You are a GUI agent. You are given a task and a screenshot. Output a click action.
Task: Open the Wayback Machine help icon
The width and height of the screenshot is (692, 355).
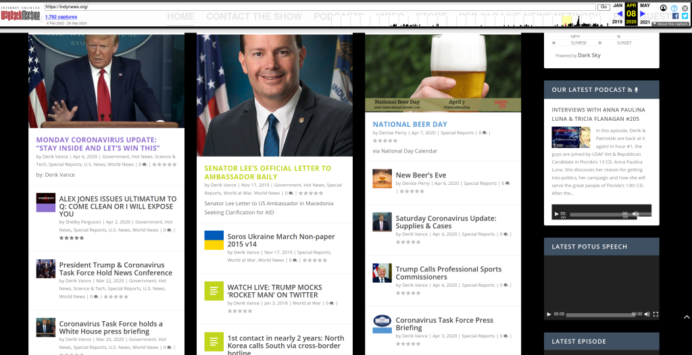pos(674,8)
